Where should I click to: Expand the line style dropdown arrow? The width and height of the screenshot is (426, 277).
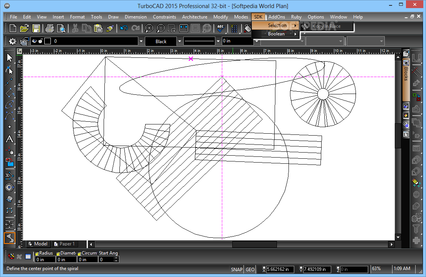pyautogui.click(x=218, y=41)
